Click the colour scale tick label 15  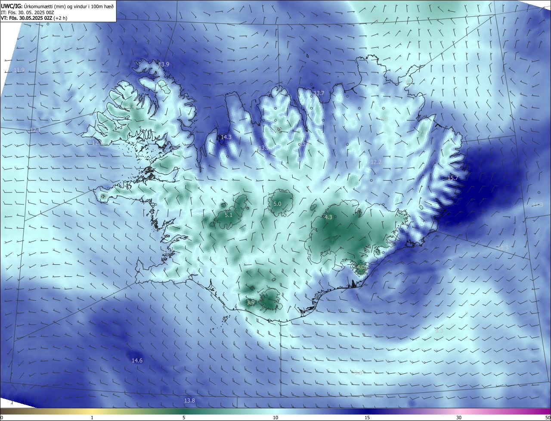367,418
